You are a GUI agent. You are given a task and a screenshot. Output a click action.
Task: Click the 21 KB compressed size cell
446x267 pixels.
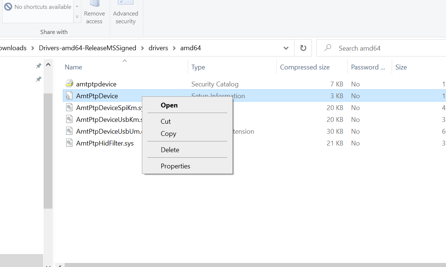[x=335, y=143]
